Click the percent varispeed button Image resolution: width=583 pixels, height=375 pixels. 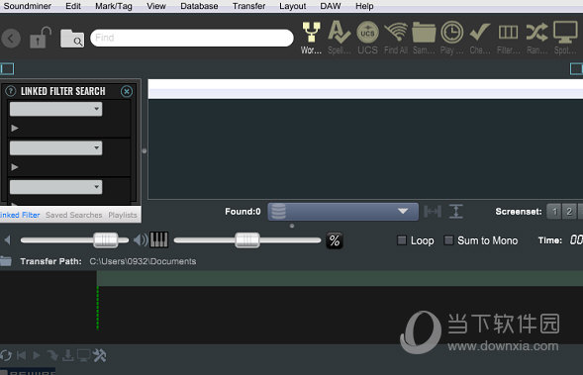(x=335, y=240)
